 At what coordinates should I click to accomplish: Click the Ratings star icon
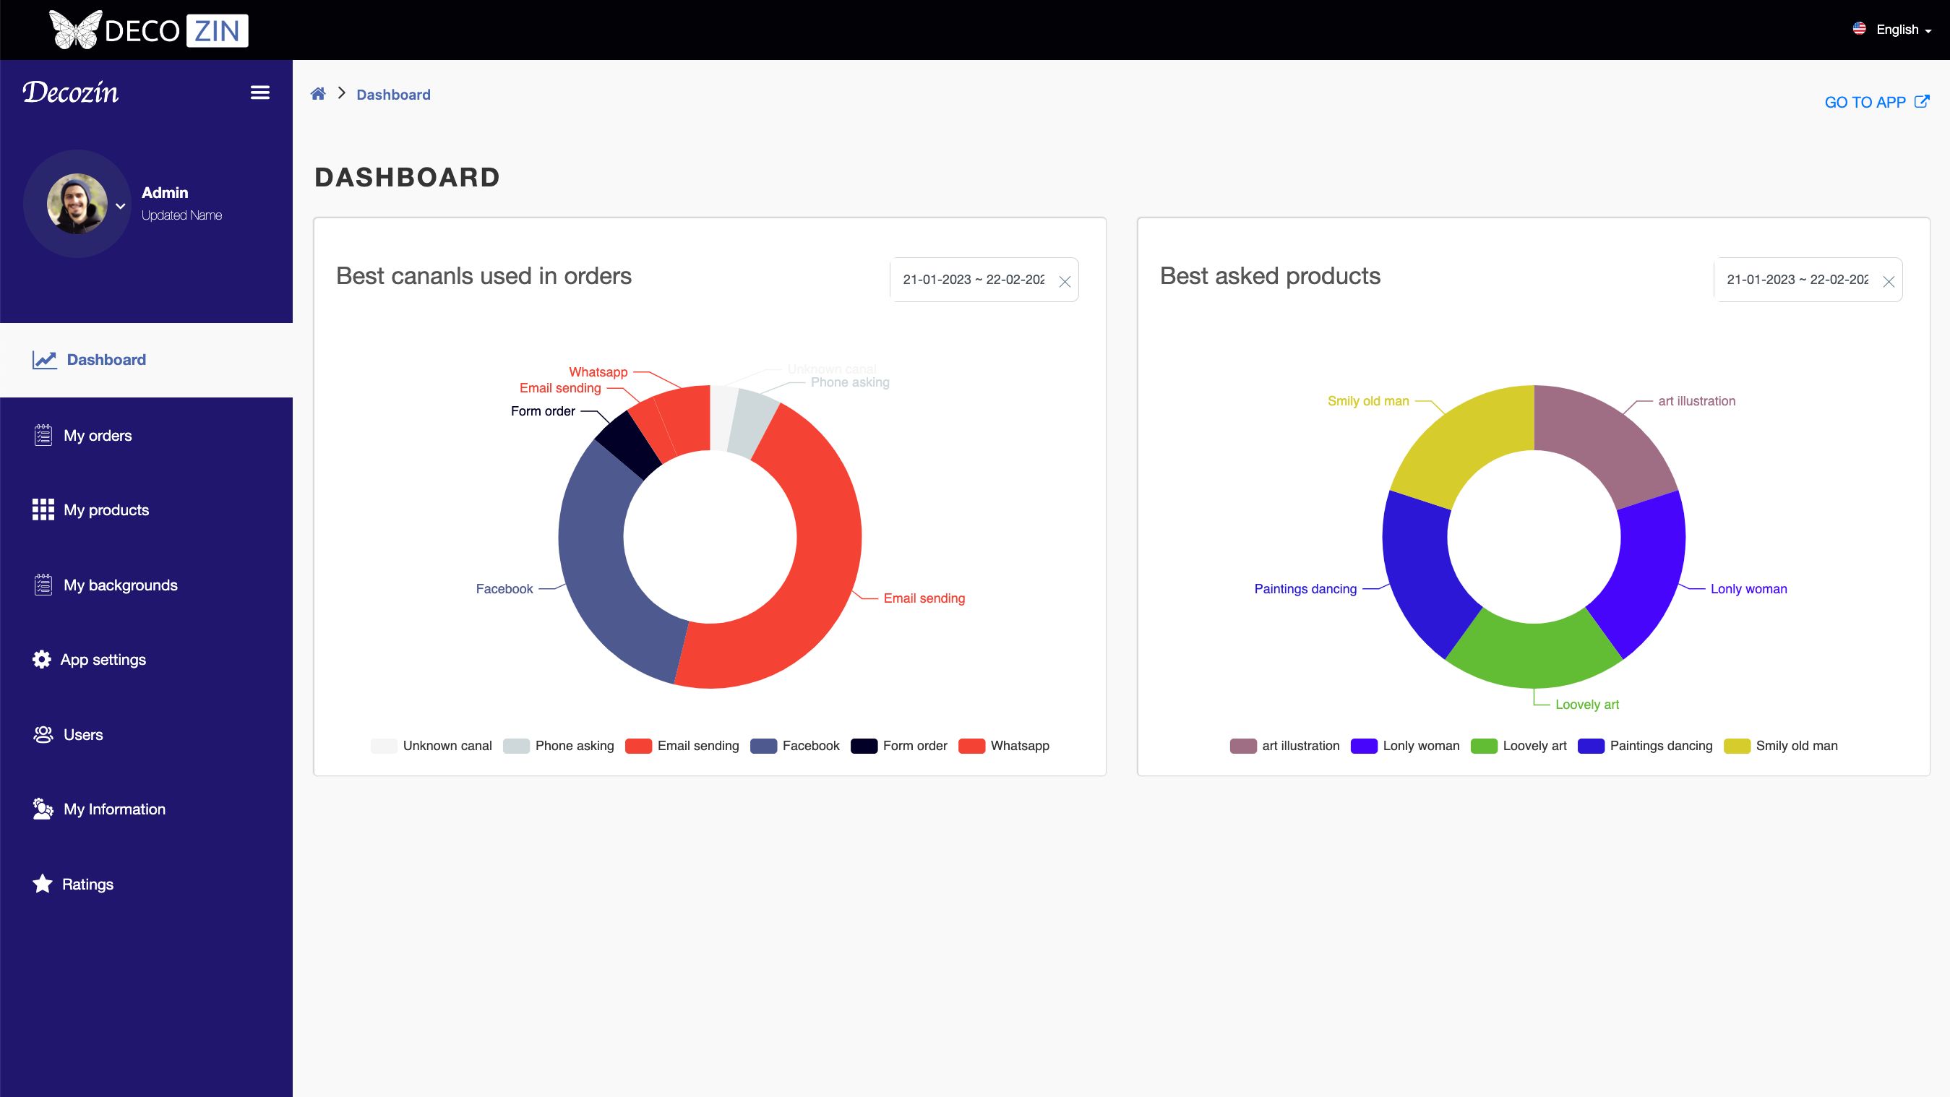(43, 884)
